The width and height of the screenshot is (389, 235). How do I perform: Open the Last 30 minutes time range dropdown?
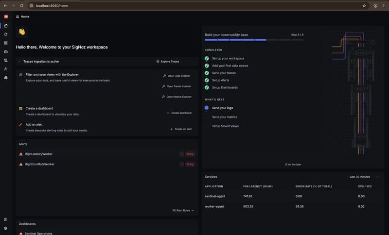click(x=364, y=177)
